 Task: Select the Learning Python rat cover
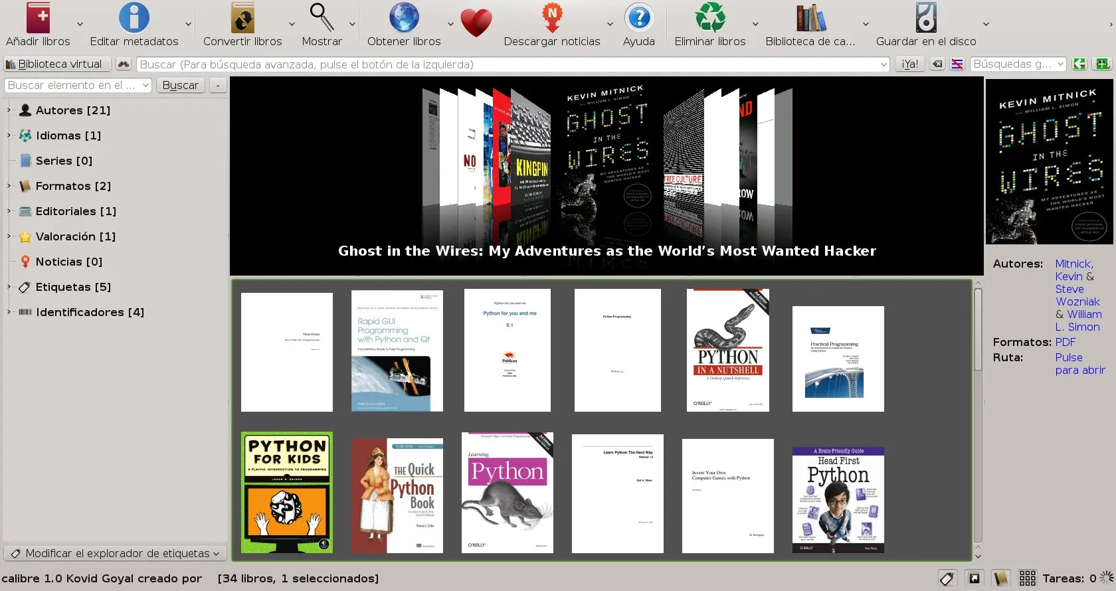coord(508,492)
